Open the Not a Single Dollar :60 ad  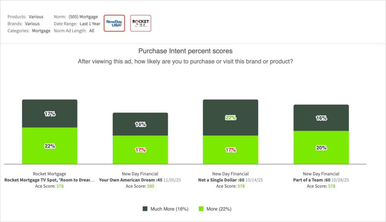[x=222, y=180]
